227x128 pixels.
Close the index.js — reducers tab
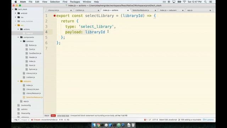tap(183, 10)
